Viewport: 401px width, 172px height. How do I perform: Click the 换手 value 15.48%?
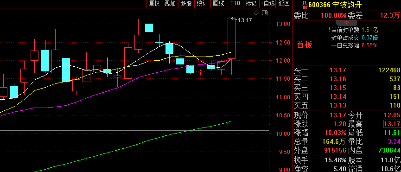tap(336, 160)
